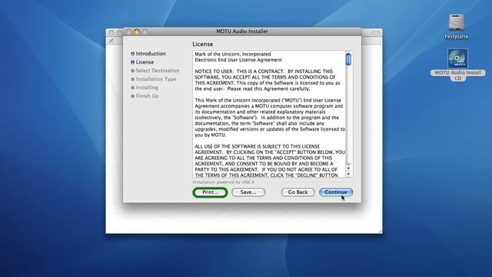The image size is (492, 277).
Task: Click the Save... button
Action: coord(248,192)
